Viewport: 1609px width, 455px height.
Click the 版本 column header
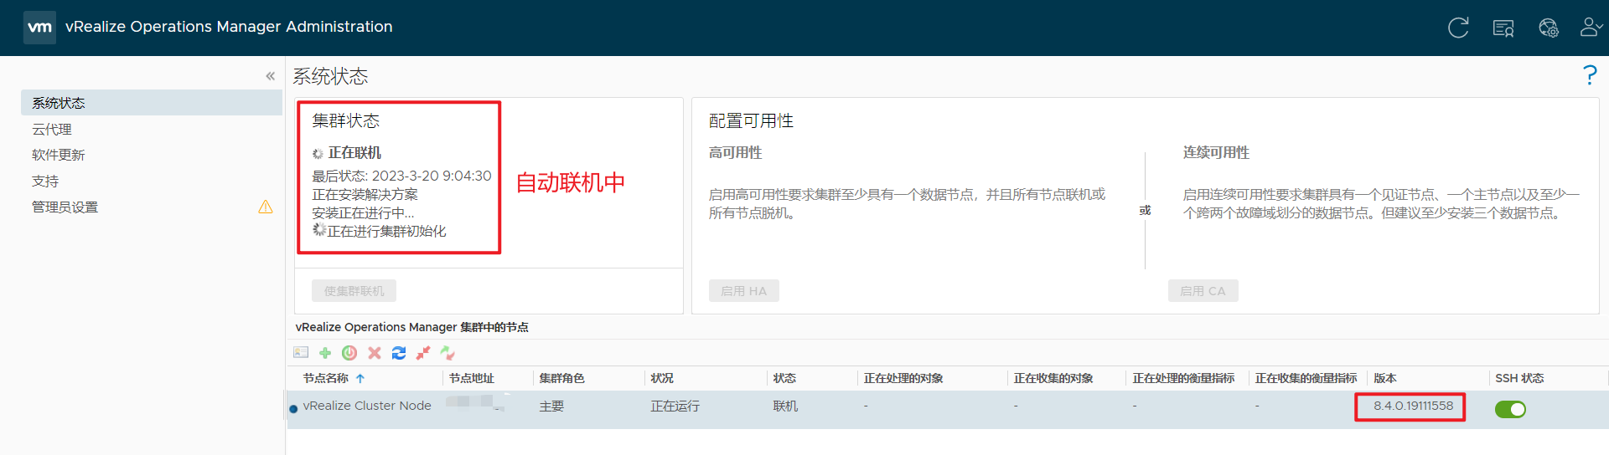pos(1385,378)
